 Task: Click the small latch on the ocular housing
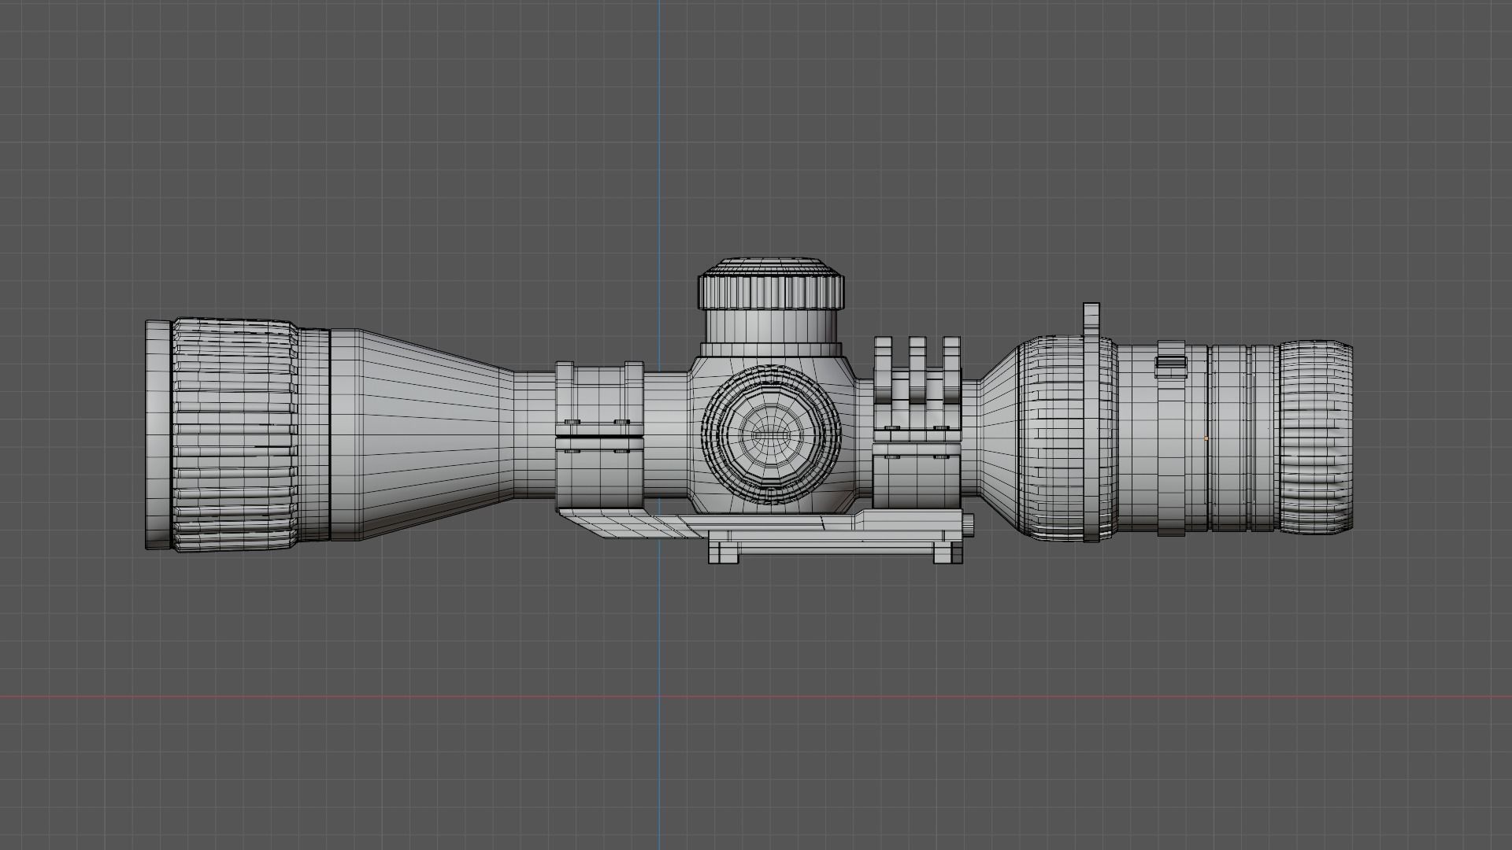click(x=1171, y=364)
